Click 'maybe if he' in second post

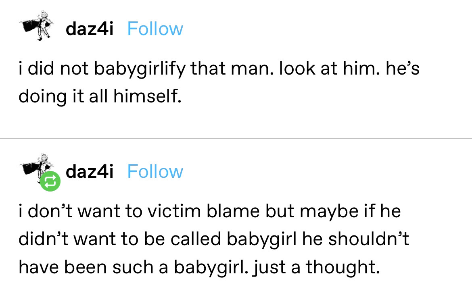(x=353, y=211)
